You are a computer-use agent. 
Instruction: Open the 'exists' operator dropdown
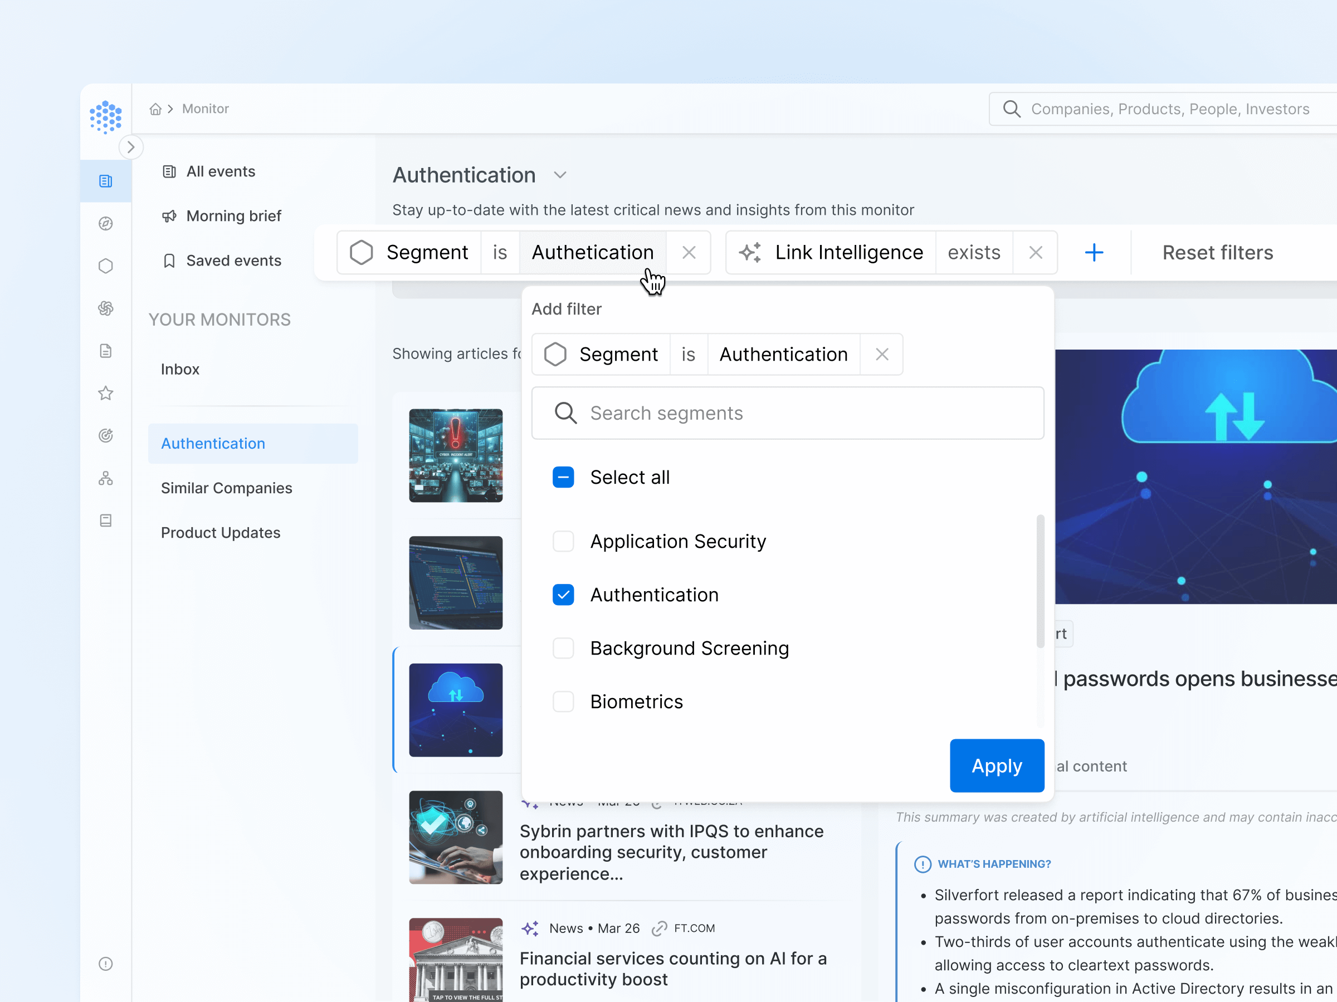pos(974,253)
